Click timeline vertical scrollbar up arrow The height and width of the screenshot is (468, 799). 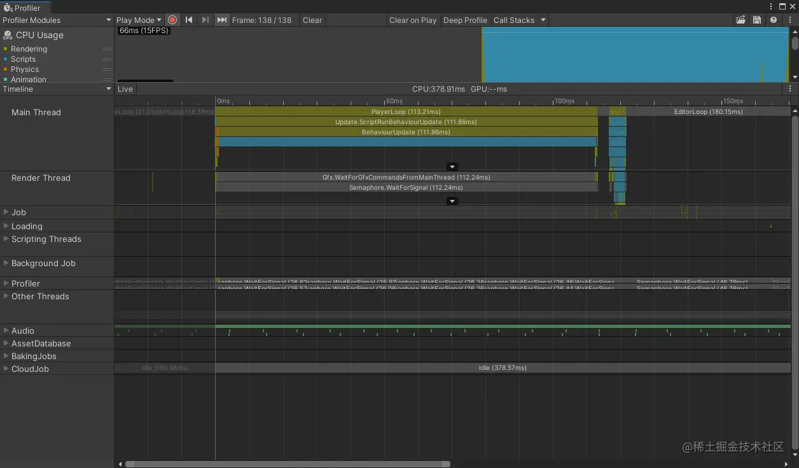(795, 111)
